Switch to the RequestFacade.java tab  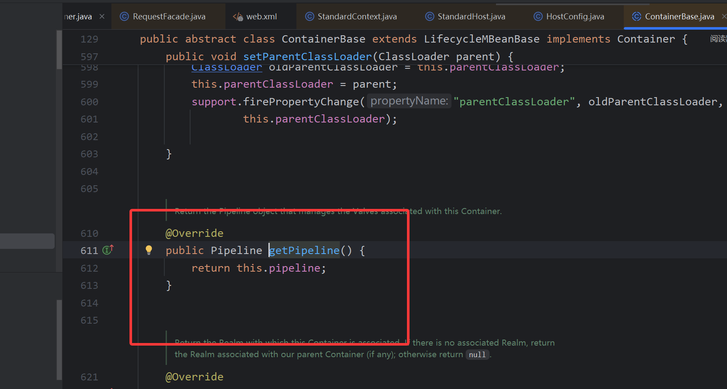[x=169, y=16]
